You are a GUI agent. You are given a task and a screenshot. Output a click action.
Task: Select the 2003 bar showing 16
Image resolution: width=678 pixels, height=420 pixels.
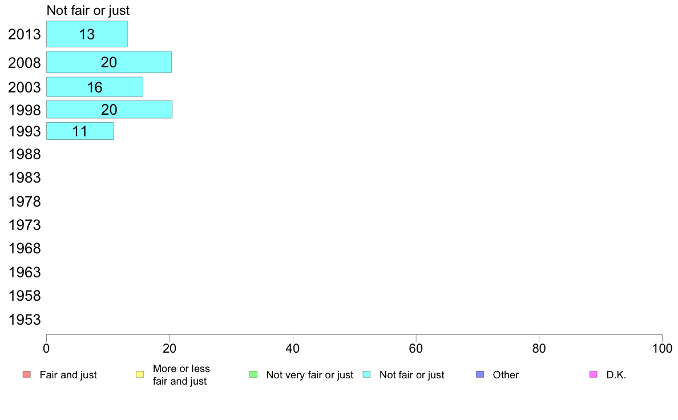(95, 87)
